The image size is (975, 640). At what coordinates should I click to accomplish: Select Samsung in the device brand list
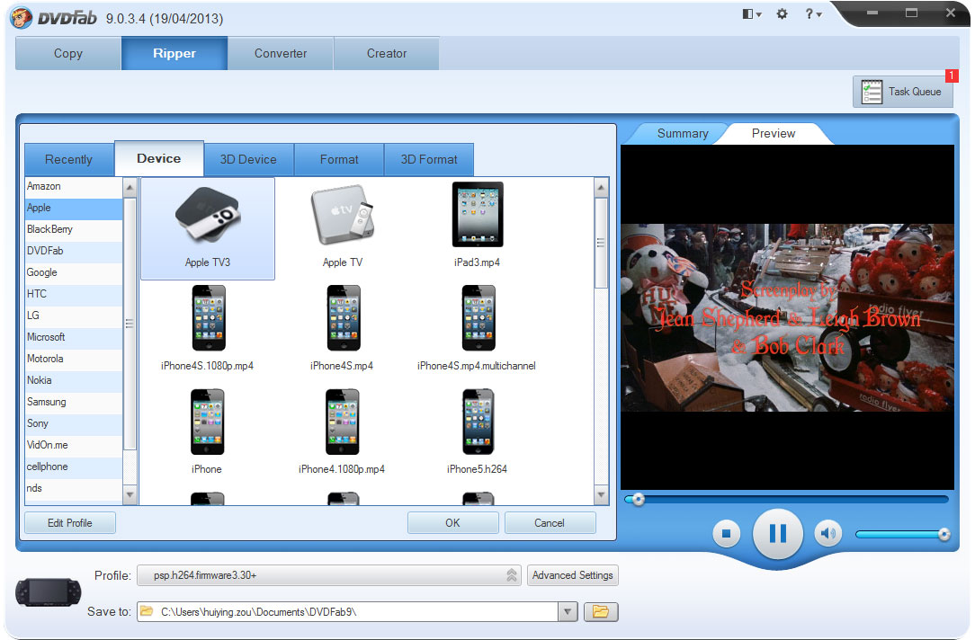[47, 402]
